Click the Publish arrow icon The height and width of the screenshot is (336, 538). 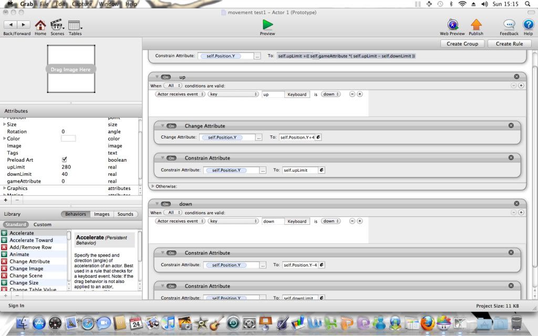coord(476,25)
